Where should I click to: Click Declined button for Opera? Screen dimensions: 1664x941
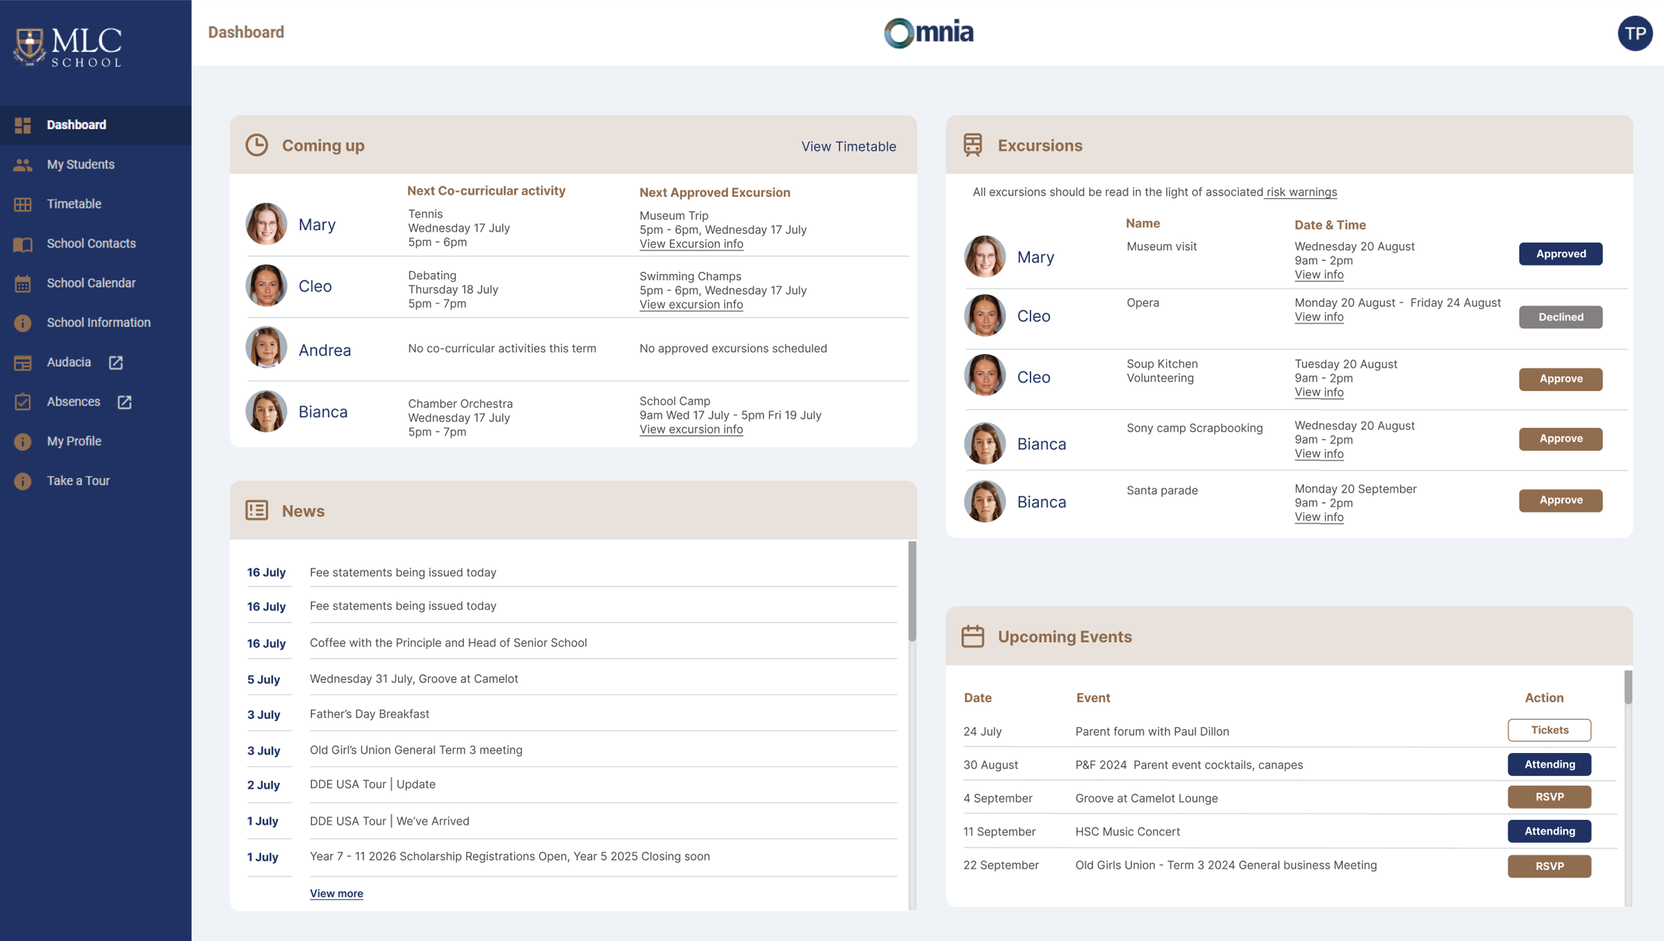point(1561,317)
